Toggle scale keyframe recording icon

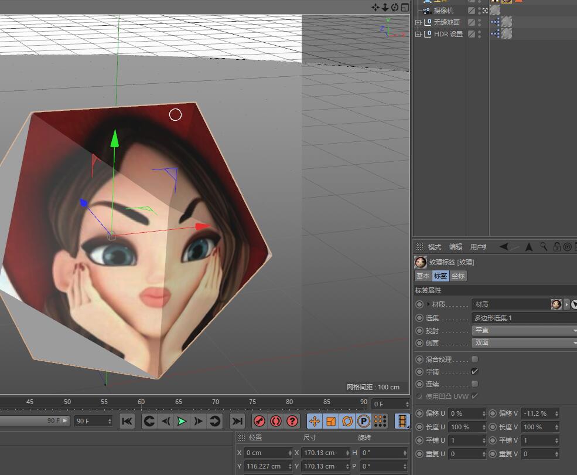pyautogui.click(x=331, y=421)
